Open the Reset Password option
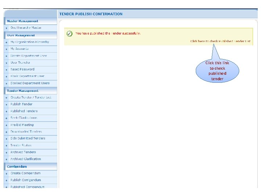Screen dimensions: 261x196 pos(22,69)
